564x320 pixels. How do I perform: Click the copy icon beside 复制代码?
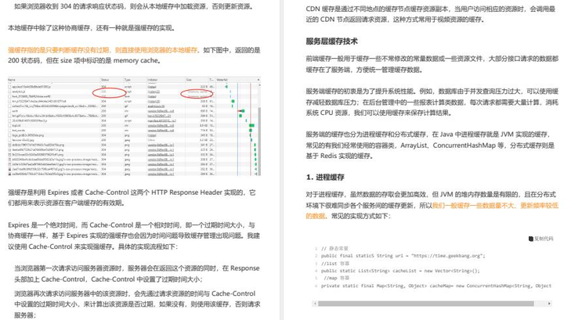point(530,239)
